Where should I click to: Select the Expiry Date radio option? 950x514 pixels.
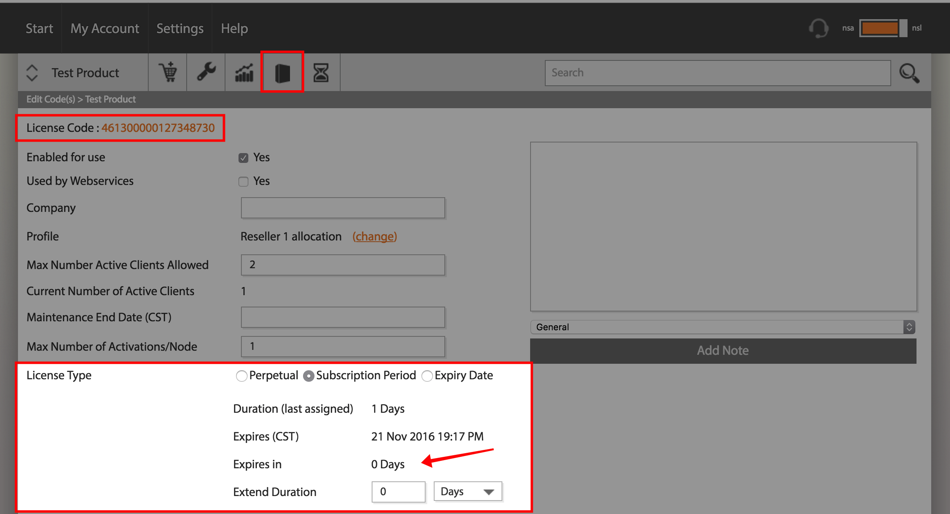coord(427,376)
